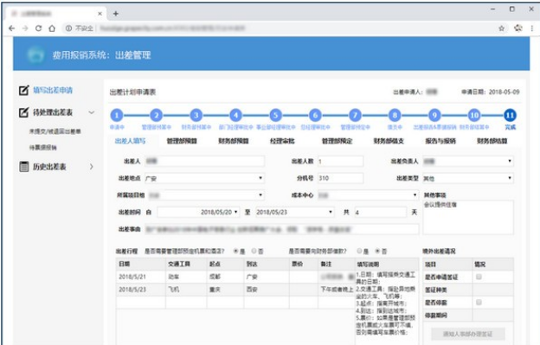Screen dimensions: 540x345
Task: Select the 飞机 cell in itinerary table
Action: pyautogui.click(x=186, y=290)
